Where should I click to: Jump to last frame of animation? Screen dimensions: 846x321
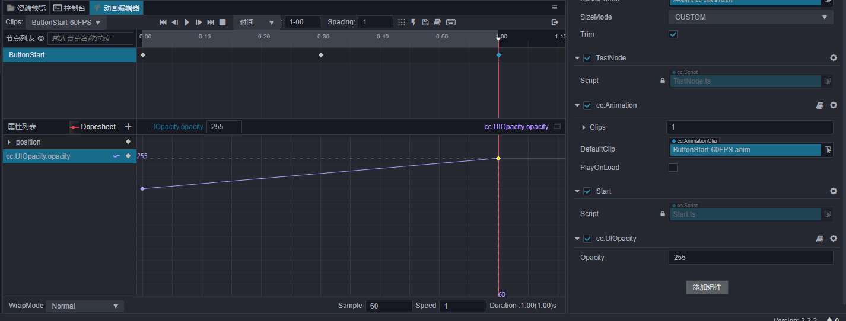[x=211, y=22]
